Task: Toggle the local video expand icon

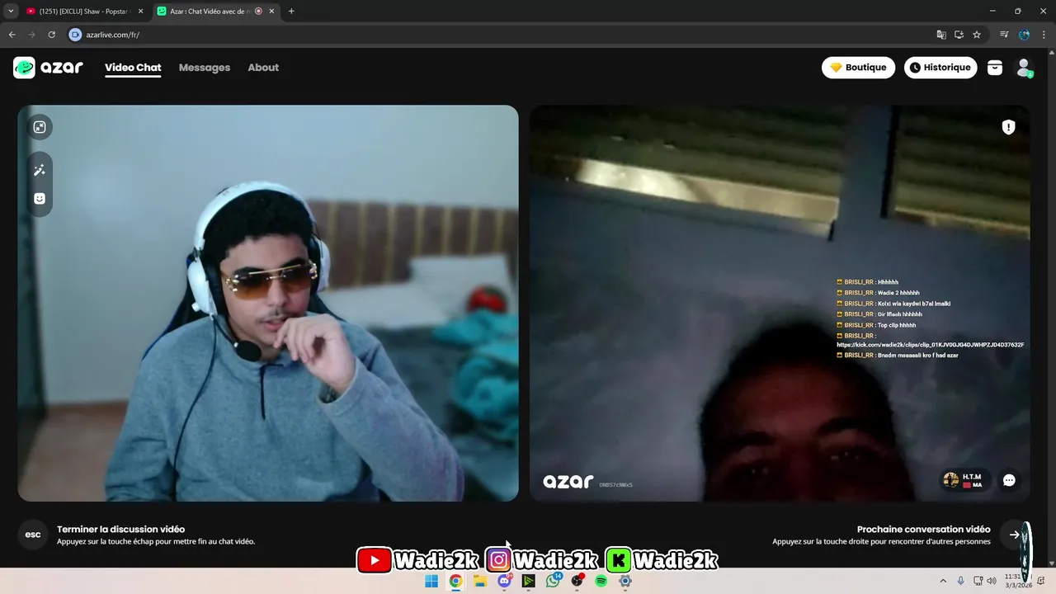Action: coord(39,127)
